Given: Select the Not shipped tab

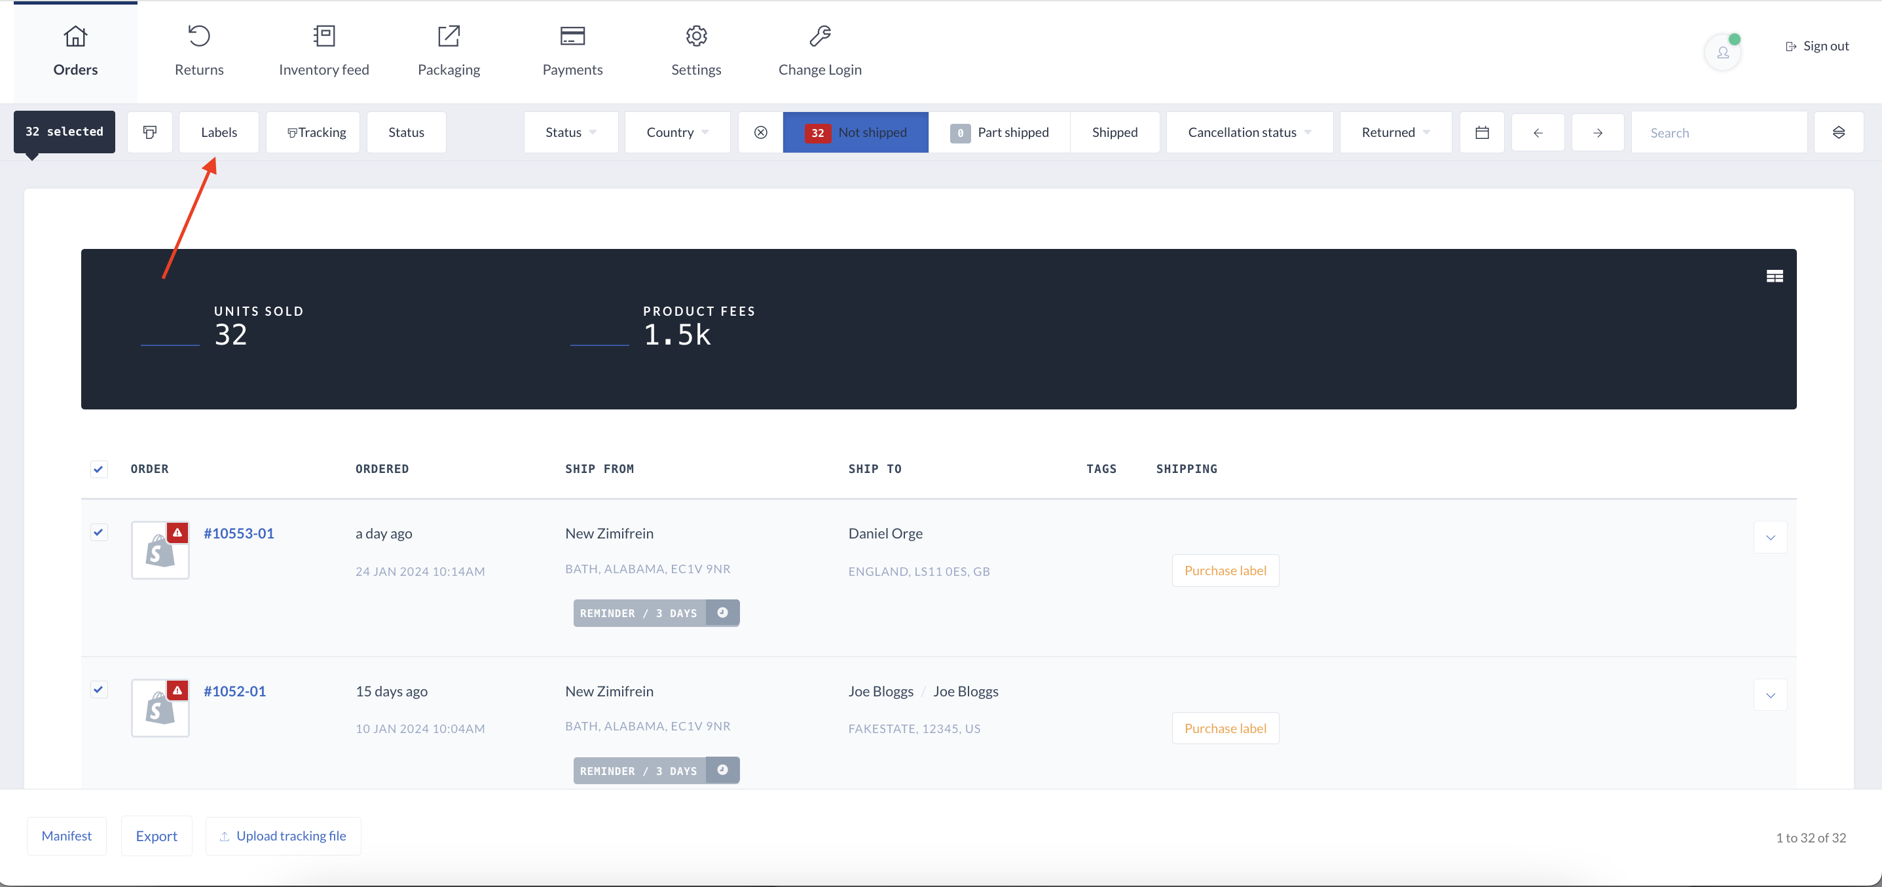Looking at the screenshot, I should point(855,132).
